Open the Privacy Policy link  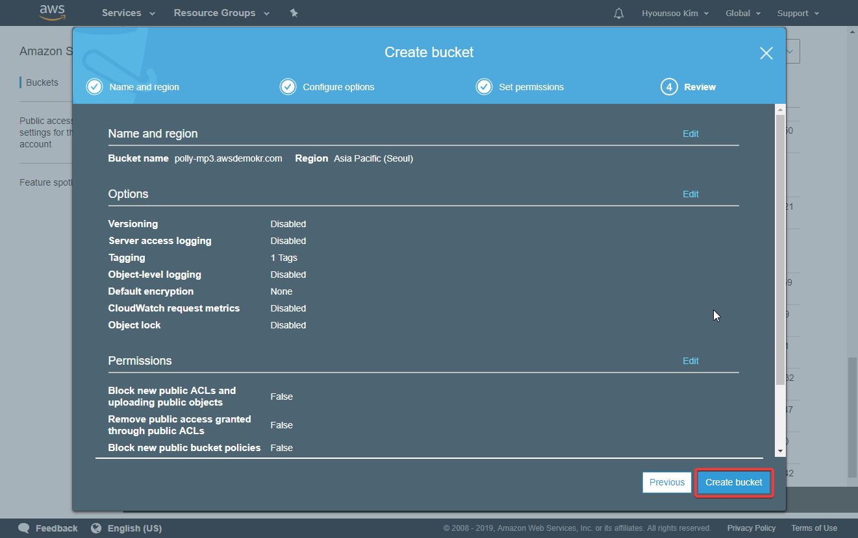pyautogui.click(x=751, y=528)
